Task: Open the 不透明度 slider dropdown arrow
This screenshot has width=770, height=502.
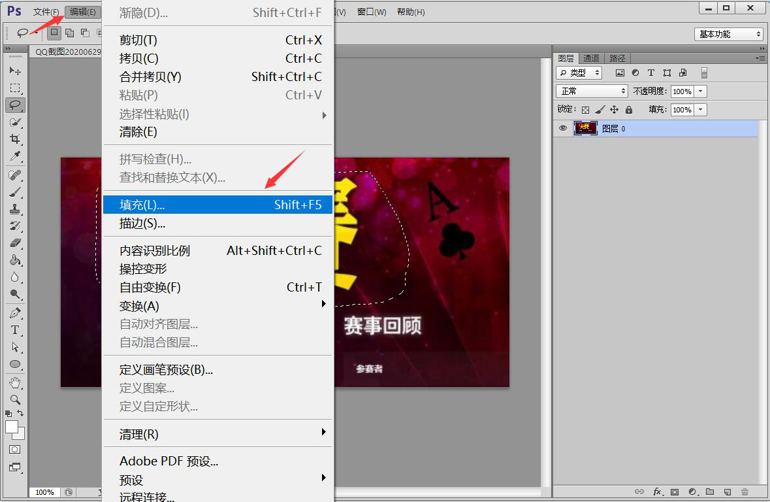Action: pos(701,91)
